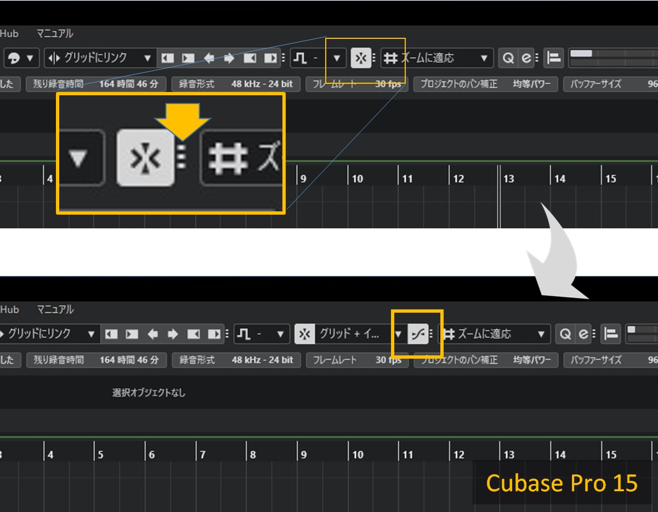
Task: Open the Hub menu in lower window
Action: click(9, 309)
